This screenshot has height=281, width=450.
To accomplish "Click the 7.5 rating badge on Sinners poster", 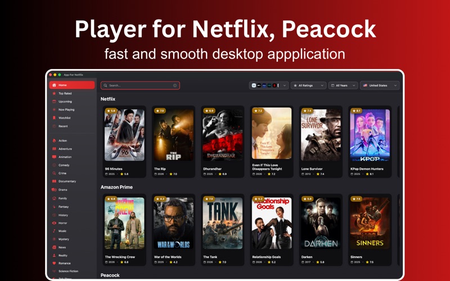I will 356,199.
